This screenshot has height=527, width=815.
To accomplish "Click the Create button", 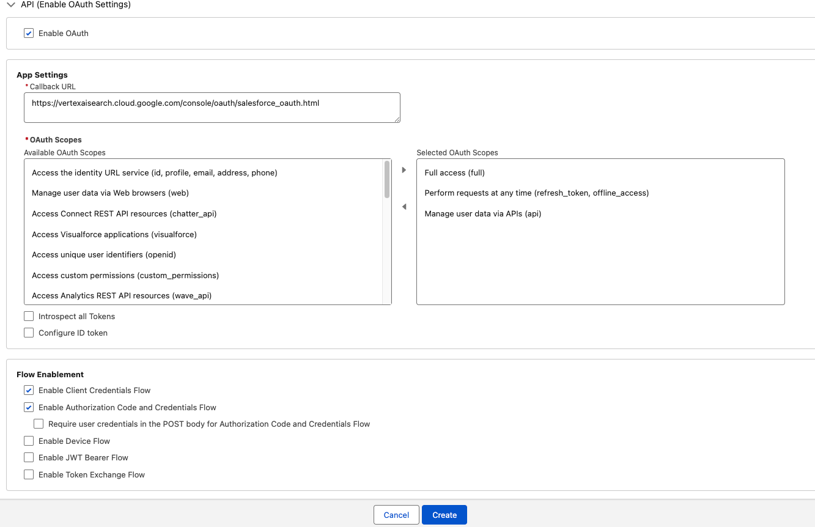I will click(x=444, y=515).
